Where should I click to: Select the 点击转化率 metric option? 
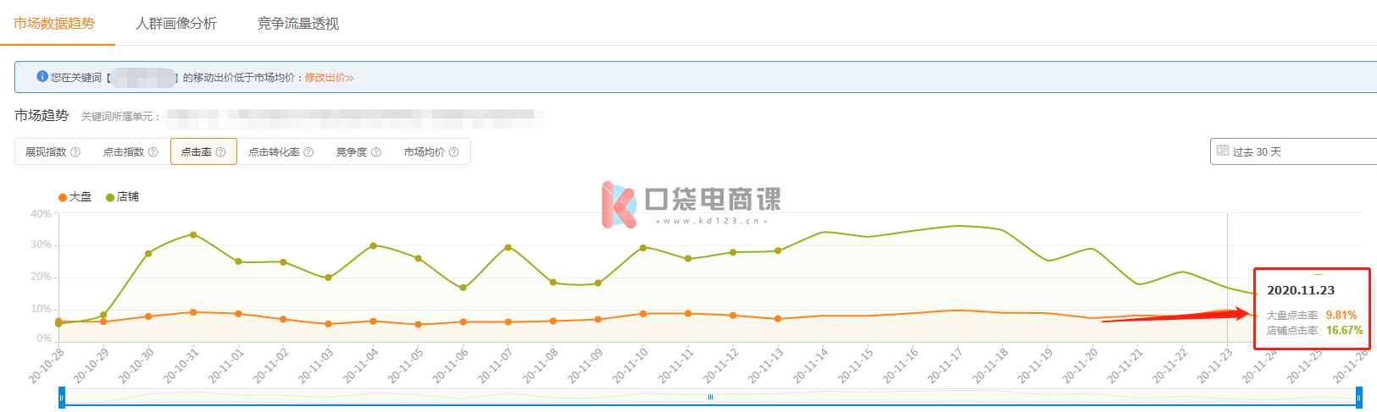(274, 152)
